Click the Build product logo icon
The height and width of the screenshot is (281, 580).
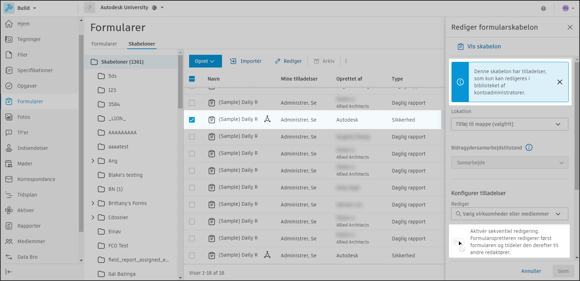[9, 8]
